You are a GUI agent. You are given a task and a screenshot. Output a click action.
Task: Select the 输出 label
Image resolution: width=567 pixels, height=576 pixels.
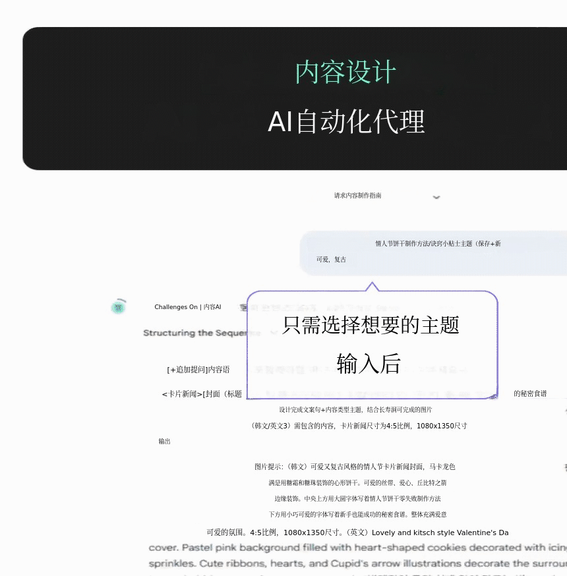click(x=164, y=442)
